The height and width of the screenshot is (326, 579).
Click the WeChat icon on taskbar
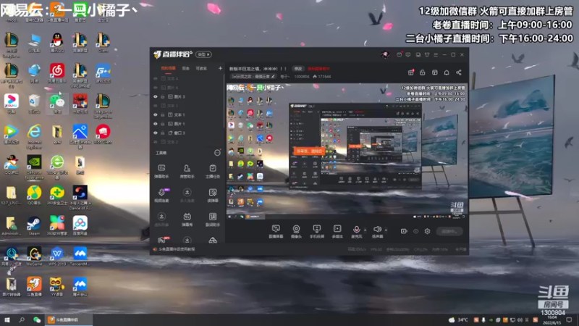(37, 319)
